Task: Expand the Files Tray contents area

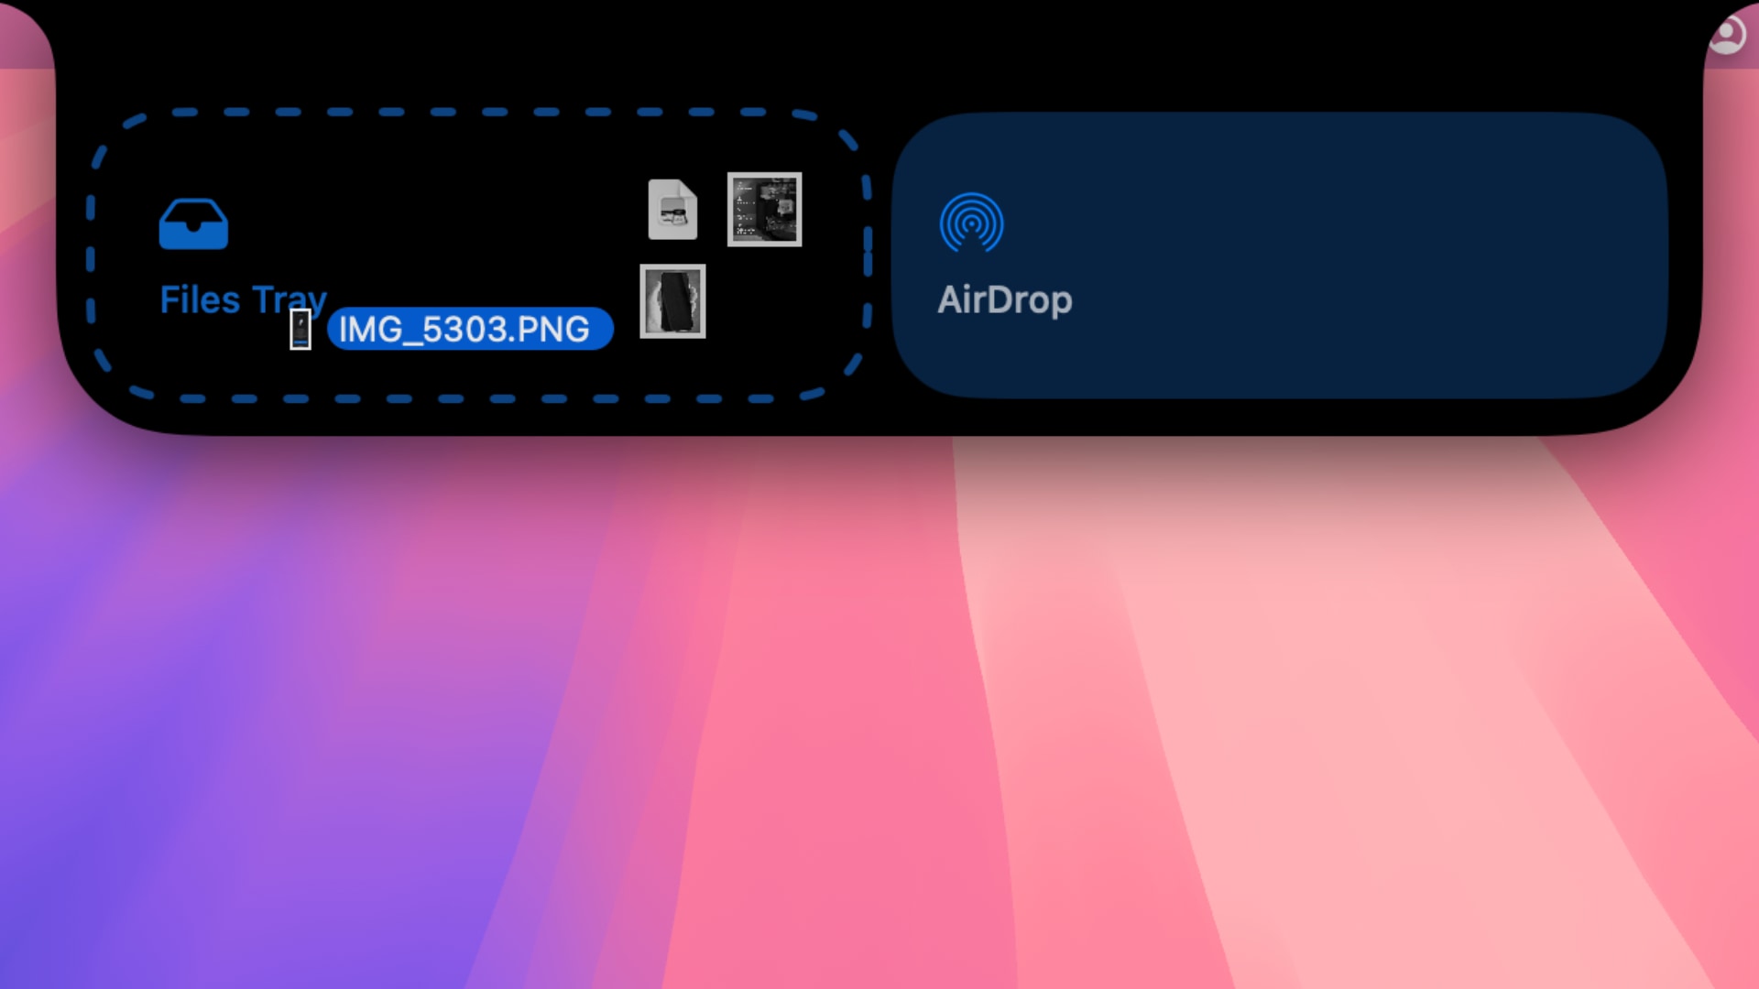Action: click(x=192, y=223)
